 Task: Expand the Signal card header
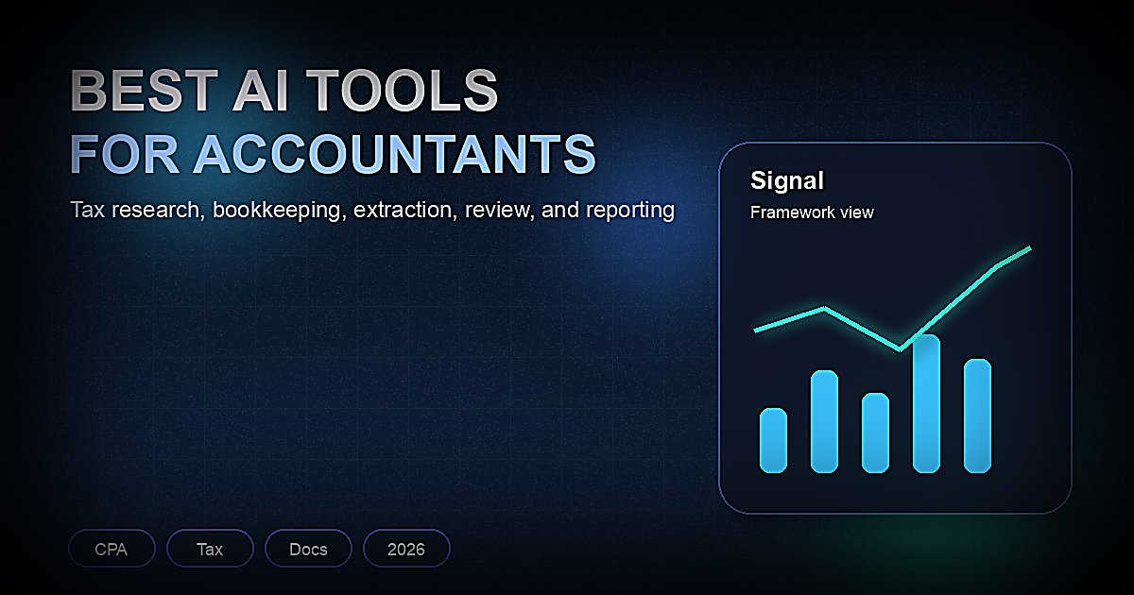coord(788,181)
